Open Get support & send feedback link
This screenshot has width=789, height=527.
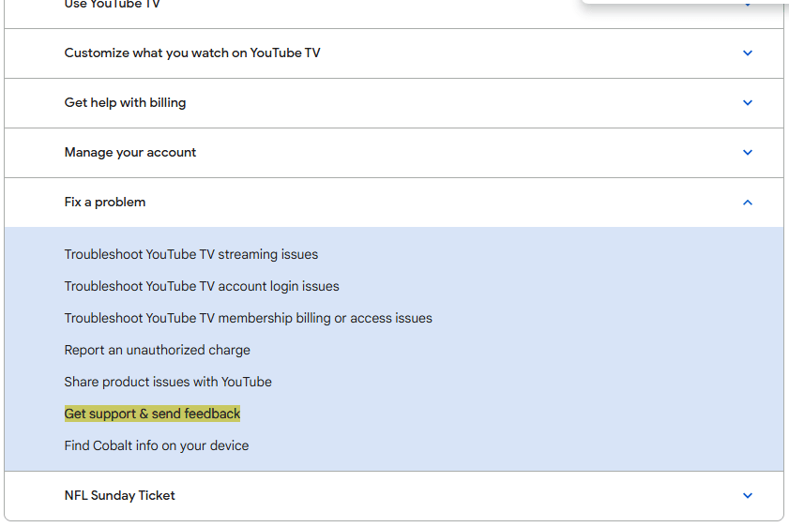[153, 414]
